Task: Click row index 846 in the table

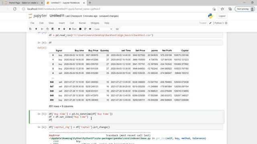Action: (x=52, y=82)
